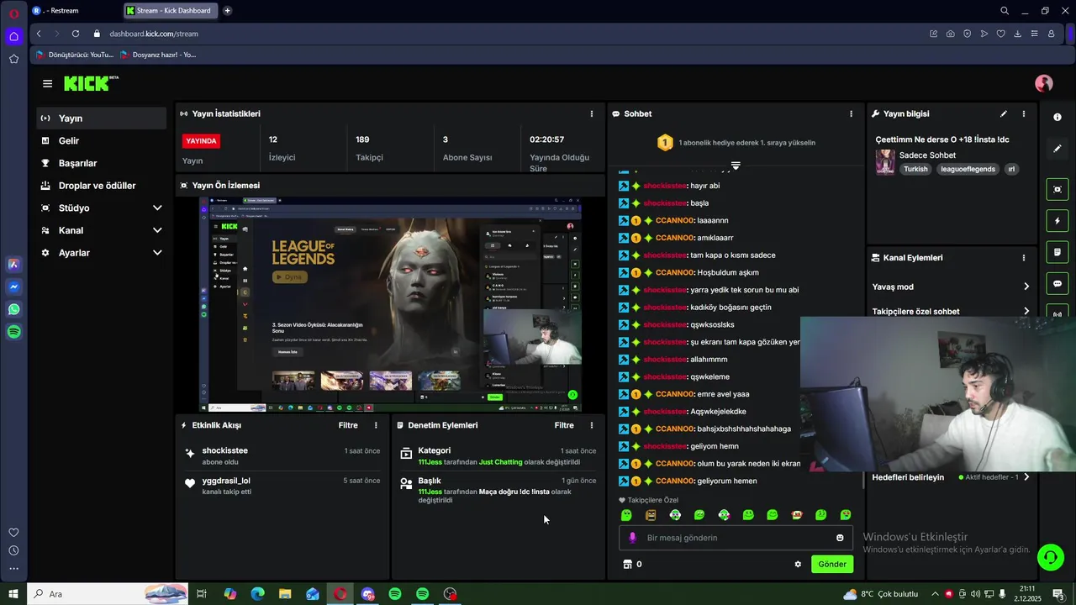This screenshot has width=1076, height=605.
Task: Open chat settings gear beside Gönder
Action: pyautogui.click(x=798, y=564)
